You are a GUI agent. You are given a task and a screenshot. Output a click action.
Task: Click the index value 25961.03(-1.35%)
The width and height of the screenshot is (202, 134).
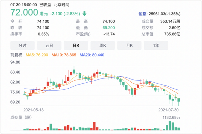[x=164, y=14]
